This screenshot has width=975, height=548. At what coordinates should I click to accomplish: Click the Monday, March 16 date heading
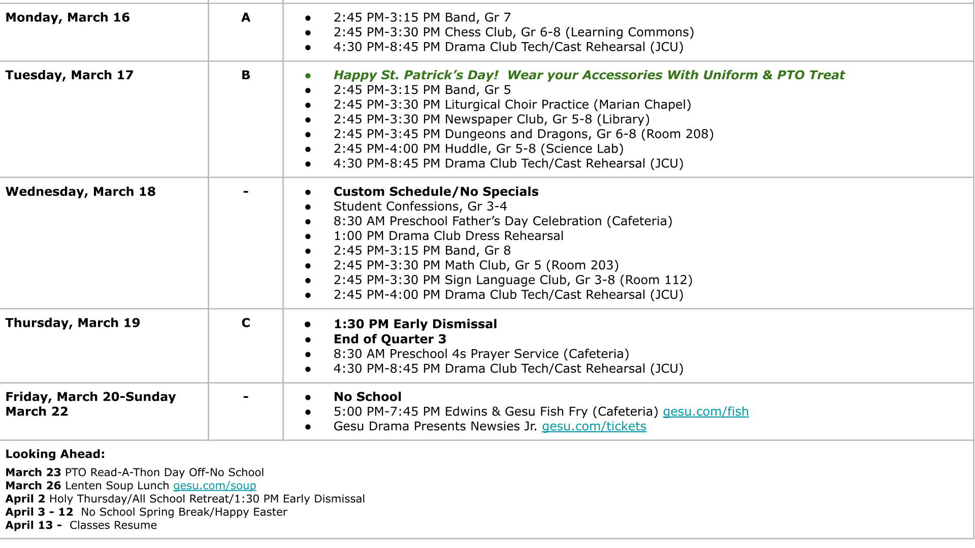[68, 17]
